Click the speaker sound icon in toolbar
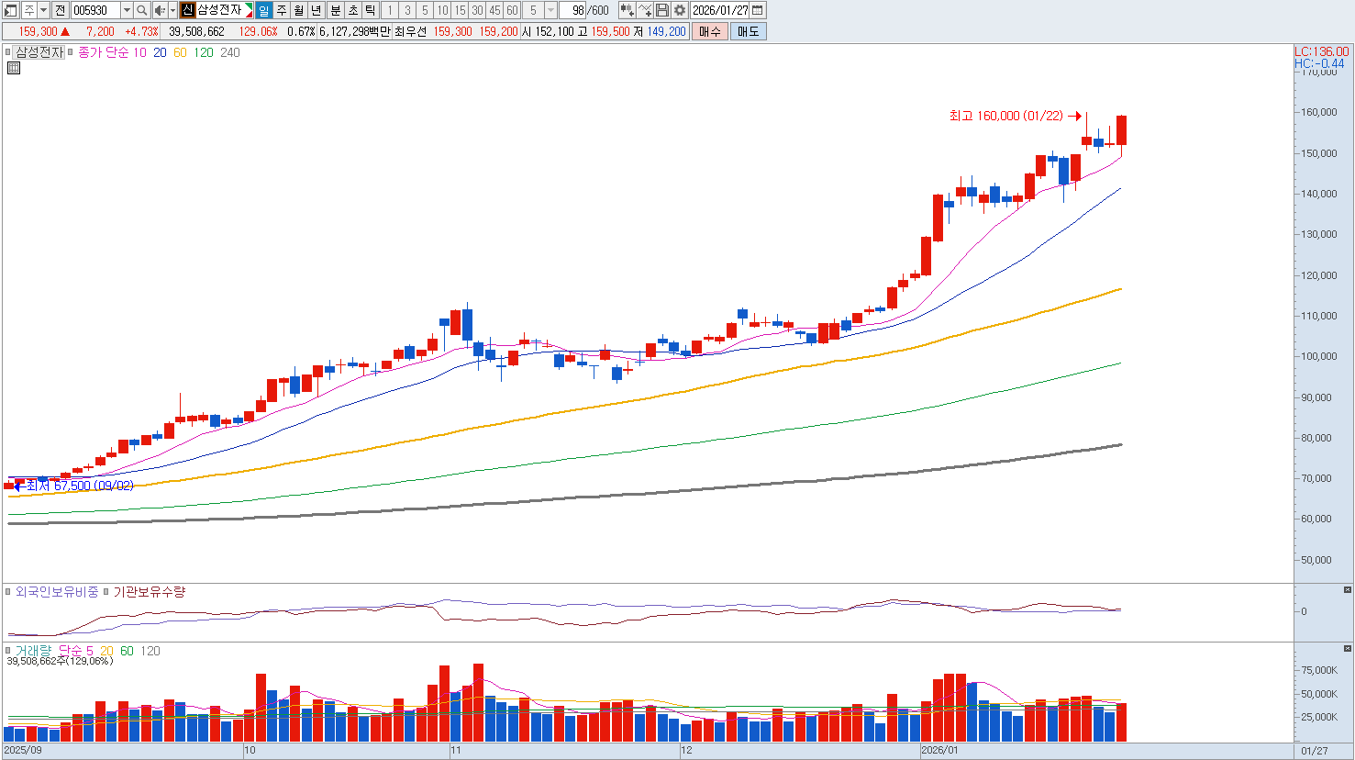The height and width of the screenshot is (760, 1355). 160,10
